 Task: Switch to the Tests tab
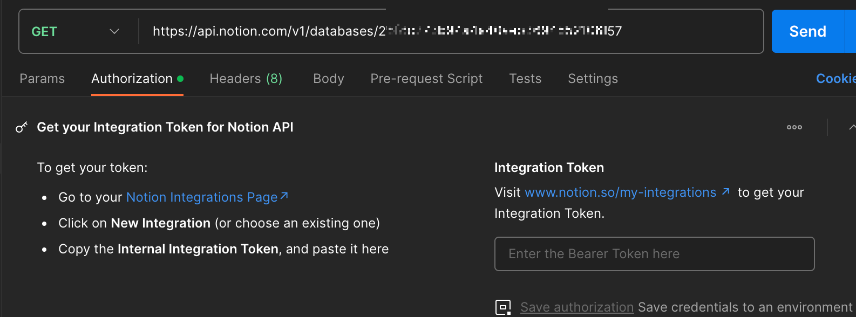tap(525, 79)
